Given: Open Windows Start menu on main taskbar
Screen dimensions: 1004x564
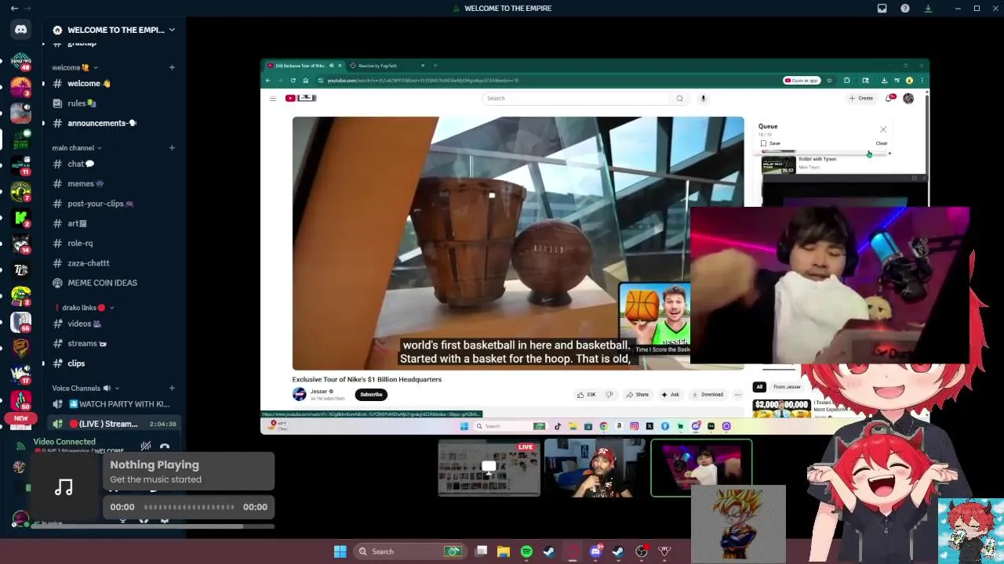Looking at the screenshot, I should pos(340,551).
